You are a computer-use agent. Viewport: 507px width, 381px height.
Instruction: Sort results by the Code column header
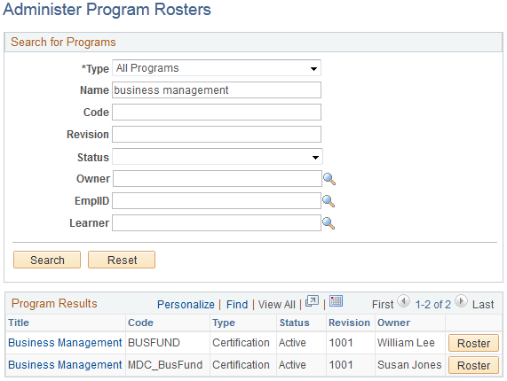tap(140, 323)
